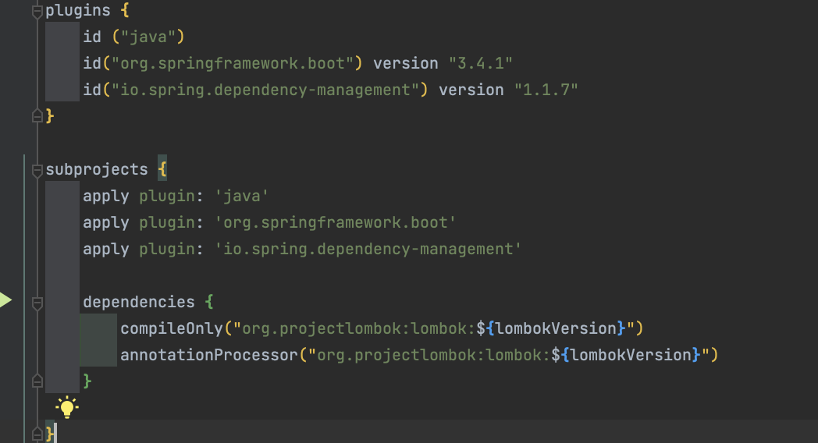818x443 pixels.
Task: Click the version "3.4.1" string
Action: [481, 64]
